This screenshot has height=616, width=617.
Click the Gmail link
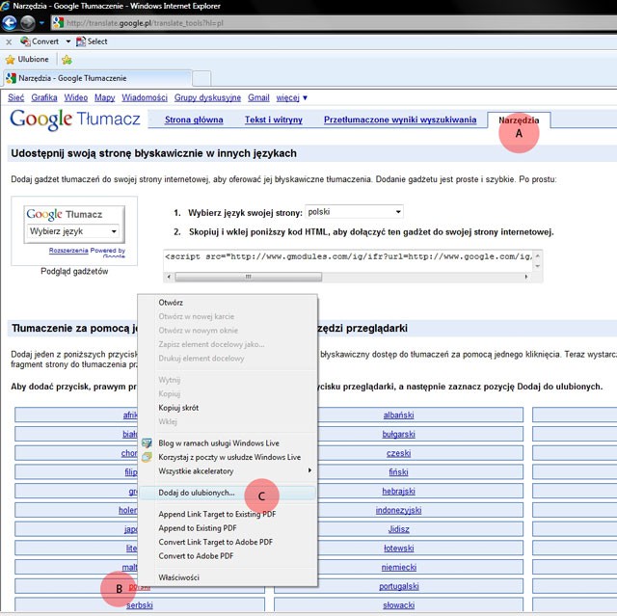[258, 97]
